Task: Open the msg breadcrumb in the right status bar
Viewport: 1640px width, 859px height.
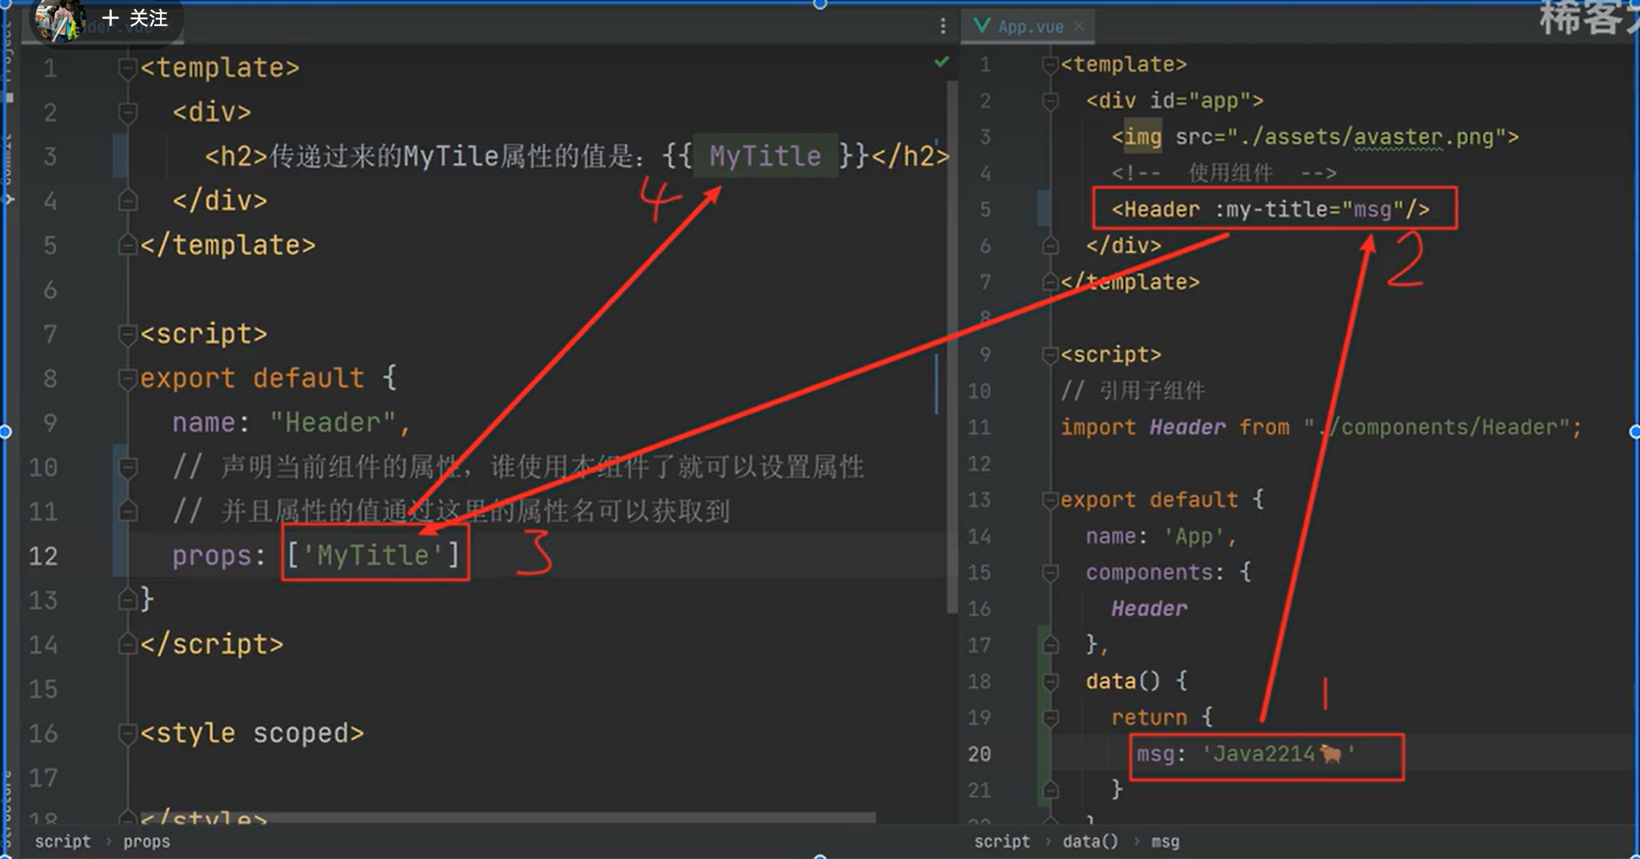Action: coord(1165,842)
